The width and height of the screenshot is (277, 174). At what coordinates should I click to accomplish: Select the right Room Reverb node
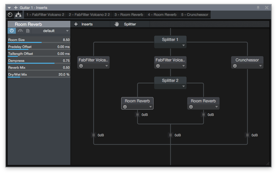[x=203, y=101]
